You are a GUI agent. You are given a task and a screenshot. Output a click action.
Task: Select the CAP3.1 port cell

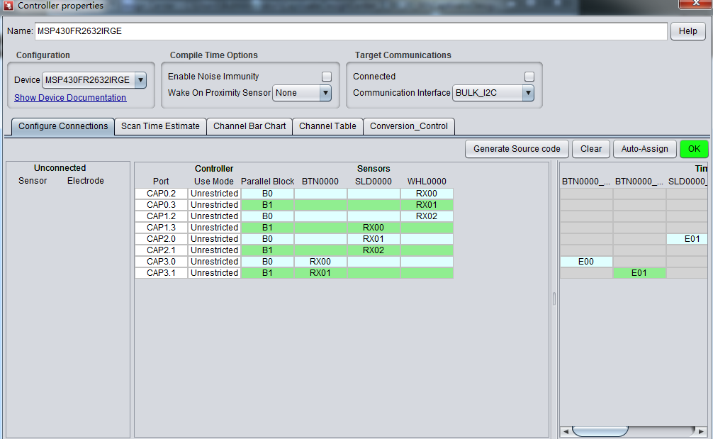161,273
